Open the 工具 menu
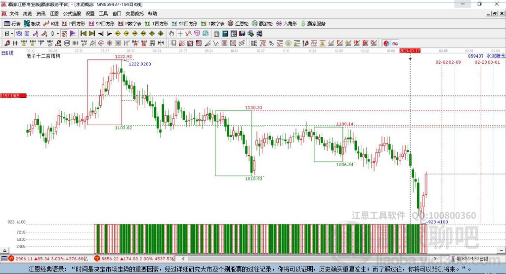The image size is (506, 274). pos(103,13)
